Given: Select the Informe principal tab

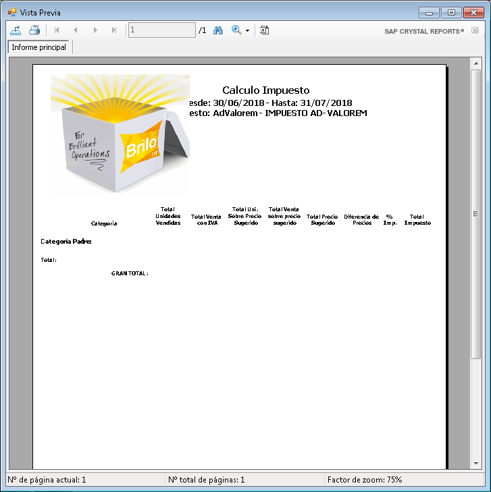Looking at the screenshot, I should pyautogui.click(x=39, y=47).
